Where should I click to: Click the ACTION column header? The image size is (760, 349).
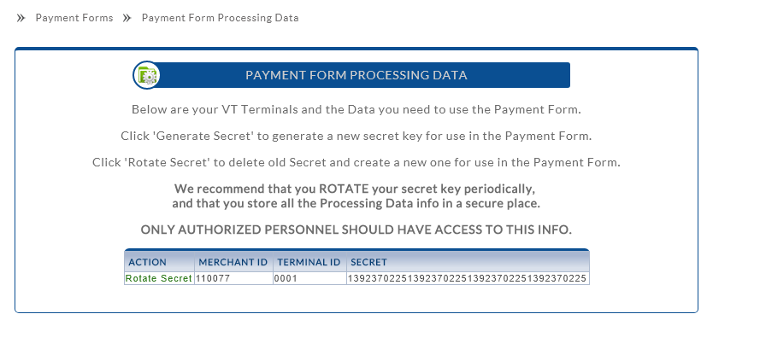tap(147, 263)
